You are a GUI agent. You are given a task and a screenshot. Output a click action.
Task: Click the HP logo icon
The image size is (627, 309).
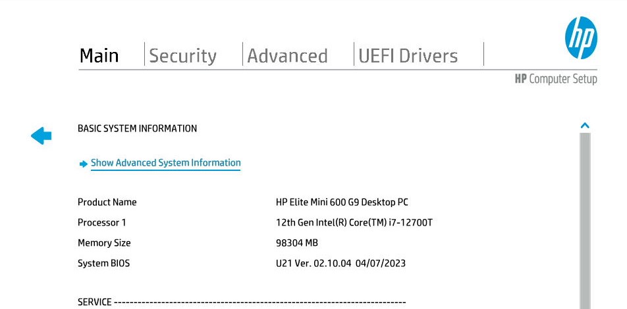pyautogui.click(x=580, y=37)
